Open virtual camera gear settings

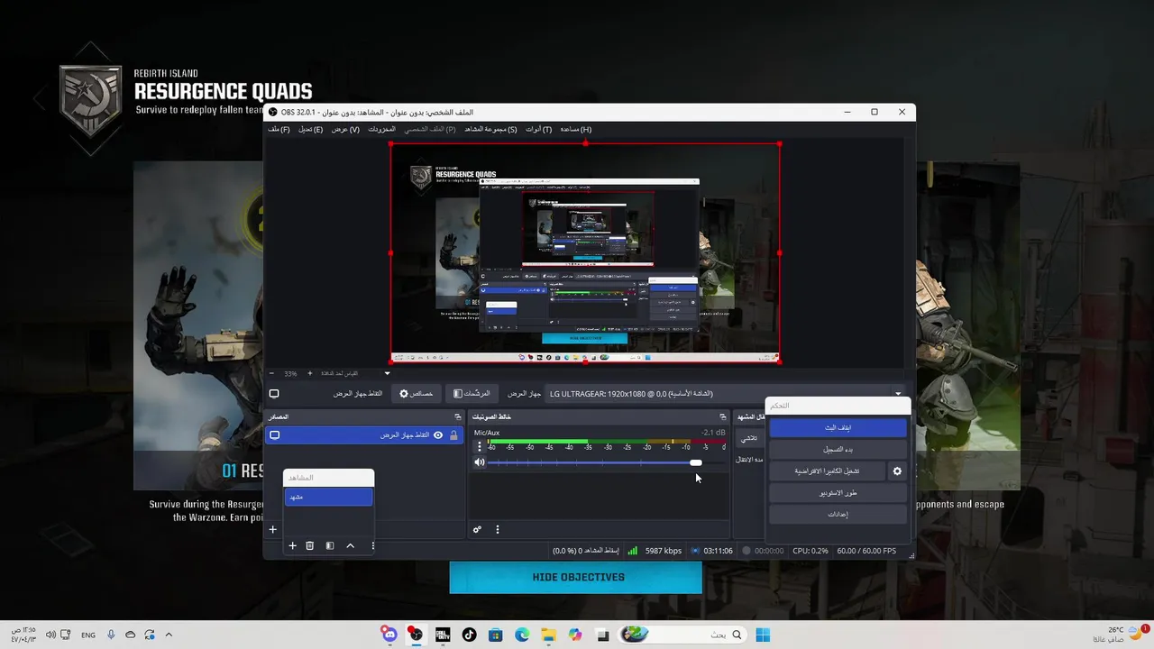pos(897,471)
